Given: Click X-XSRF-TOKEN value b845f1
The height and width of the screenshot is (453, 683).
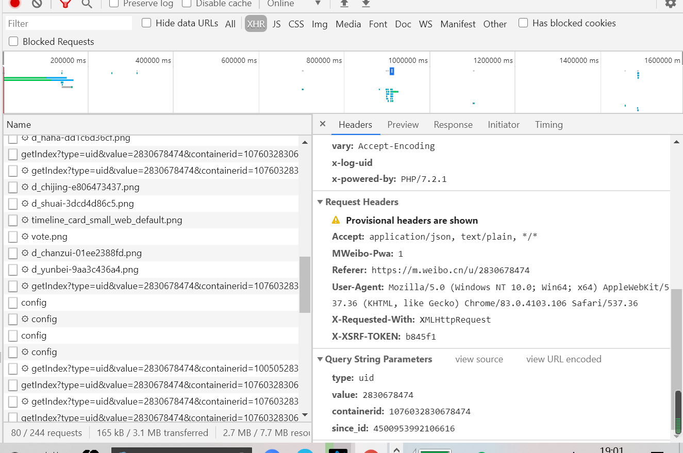Looking at the screenshot, I should 421,337.
